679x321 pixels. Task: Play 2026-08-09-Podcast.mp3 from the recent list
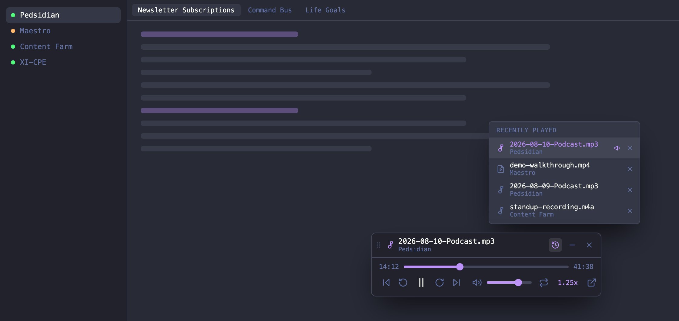coord(564,190)
